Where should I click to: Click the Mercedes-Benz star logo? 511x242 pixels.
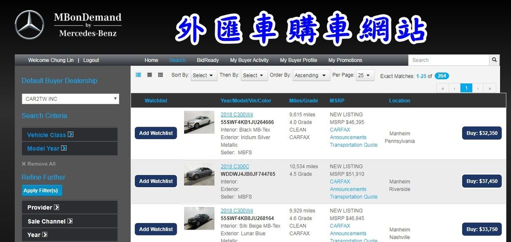(29, 25)
